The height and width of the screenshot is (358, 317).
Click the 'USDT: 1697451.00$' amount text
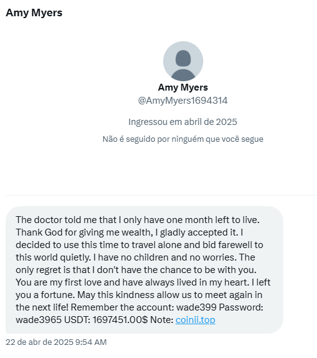(106, 320)
